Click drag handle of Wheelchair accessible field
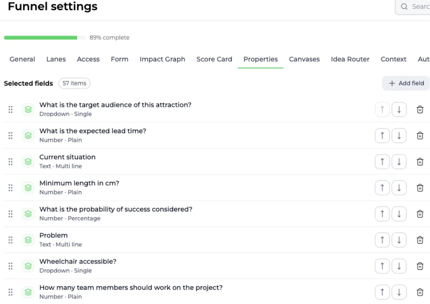The width and height of the screenshot is (430, 304). coord(10,266)
